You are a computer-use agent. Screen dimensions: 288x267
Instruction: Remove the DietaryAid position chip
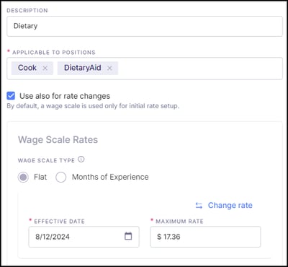click(x=109, y=69)
